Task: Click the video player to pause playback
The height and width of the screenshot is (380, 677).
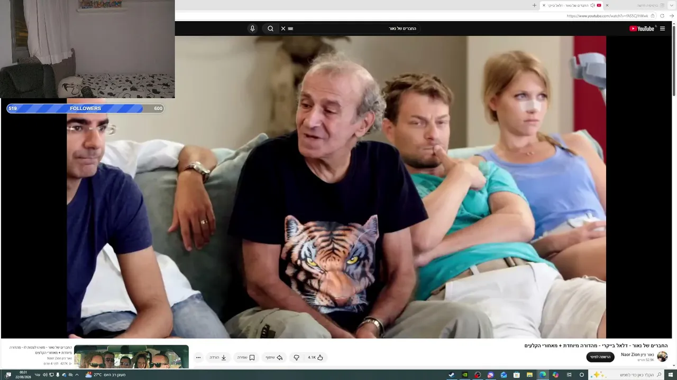Action: coord(336,187)
